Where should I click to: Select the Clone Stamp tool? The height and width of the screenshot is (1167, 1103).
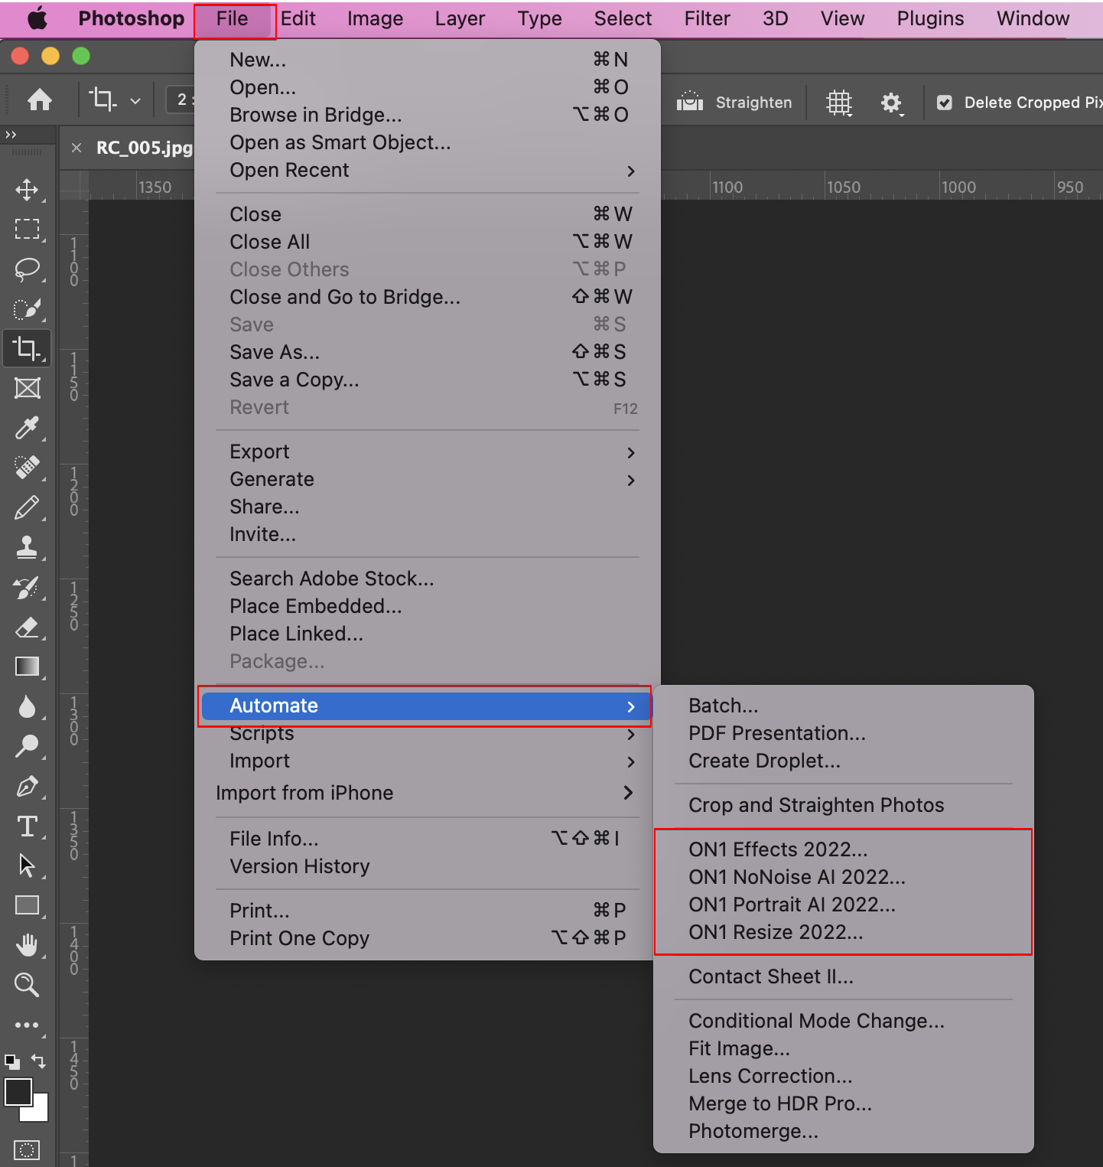pos(28,547)
